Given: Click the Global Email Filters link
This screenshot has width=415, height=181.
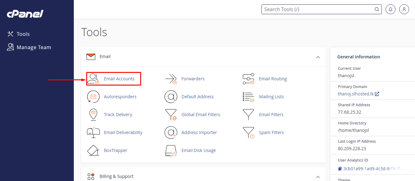Looking at the screenshot, I should 201,115.
